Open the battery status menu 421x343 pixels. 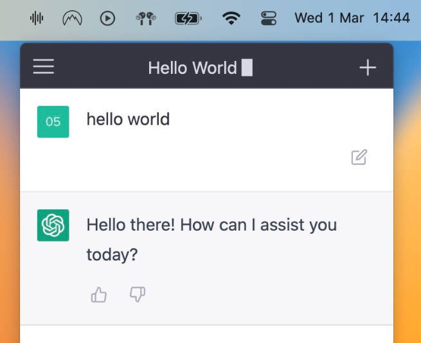(187, 19)
